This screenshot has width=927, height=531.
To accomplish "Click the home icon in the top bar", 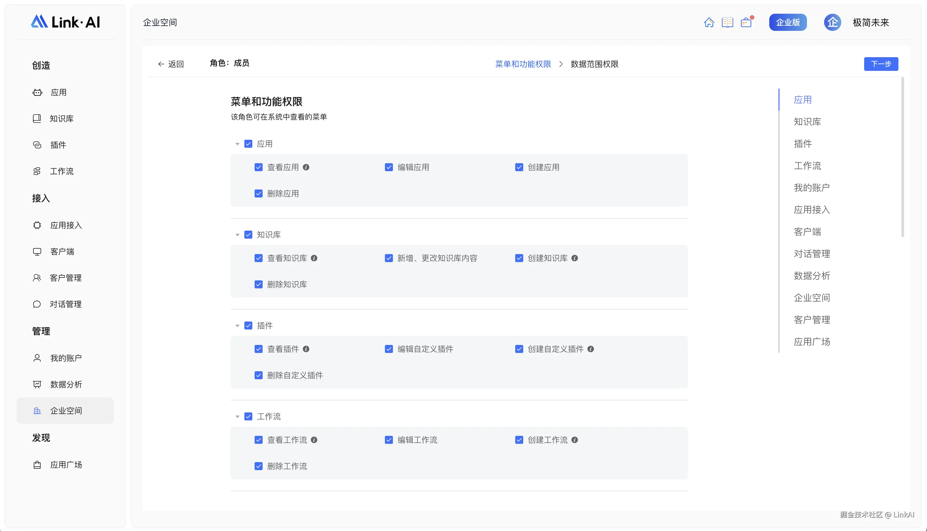I will click(710, 22).
